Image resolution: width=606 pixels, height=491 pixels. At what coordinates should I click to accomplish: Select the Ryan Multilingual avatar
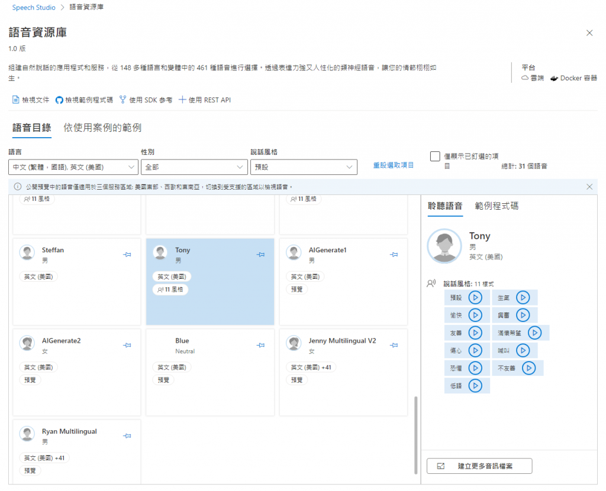[27, 434]
